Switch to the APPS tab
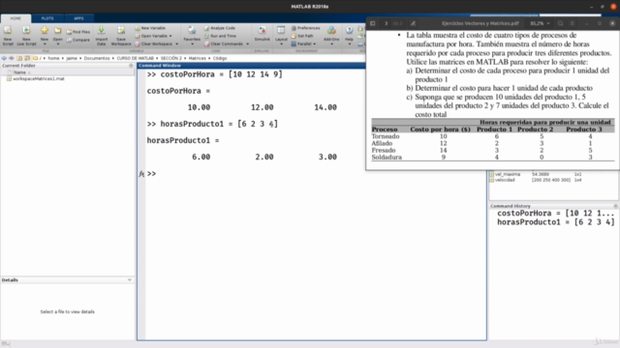Viewport: 620px width, 348px height. click(78, 18)
